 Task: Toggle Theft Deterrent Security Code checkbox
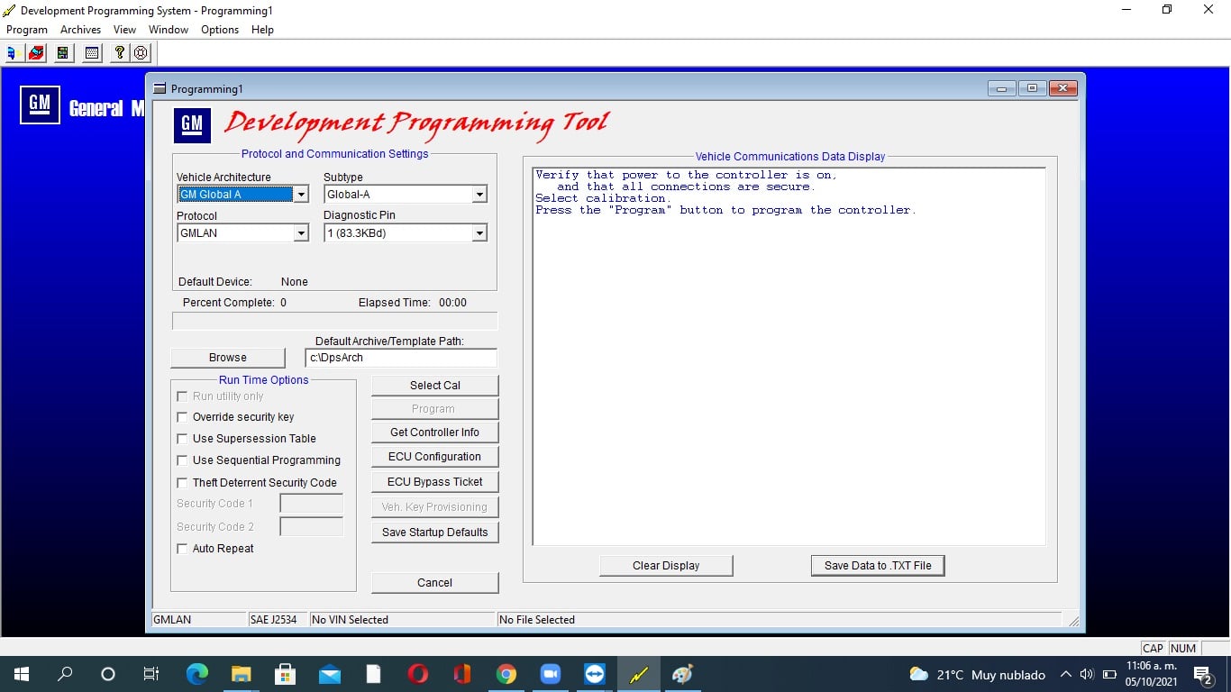tap(182, 483)
